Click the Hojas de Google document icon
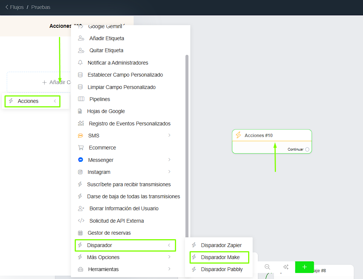The width and height of the screenshot is (363, 279). 80,111
